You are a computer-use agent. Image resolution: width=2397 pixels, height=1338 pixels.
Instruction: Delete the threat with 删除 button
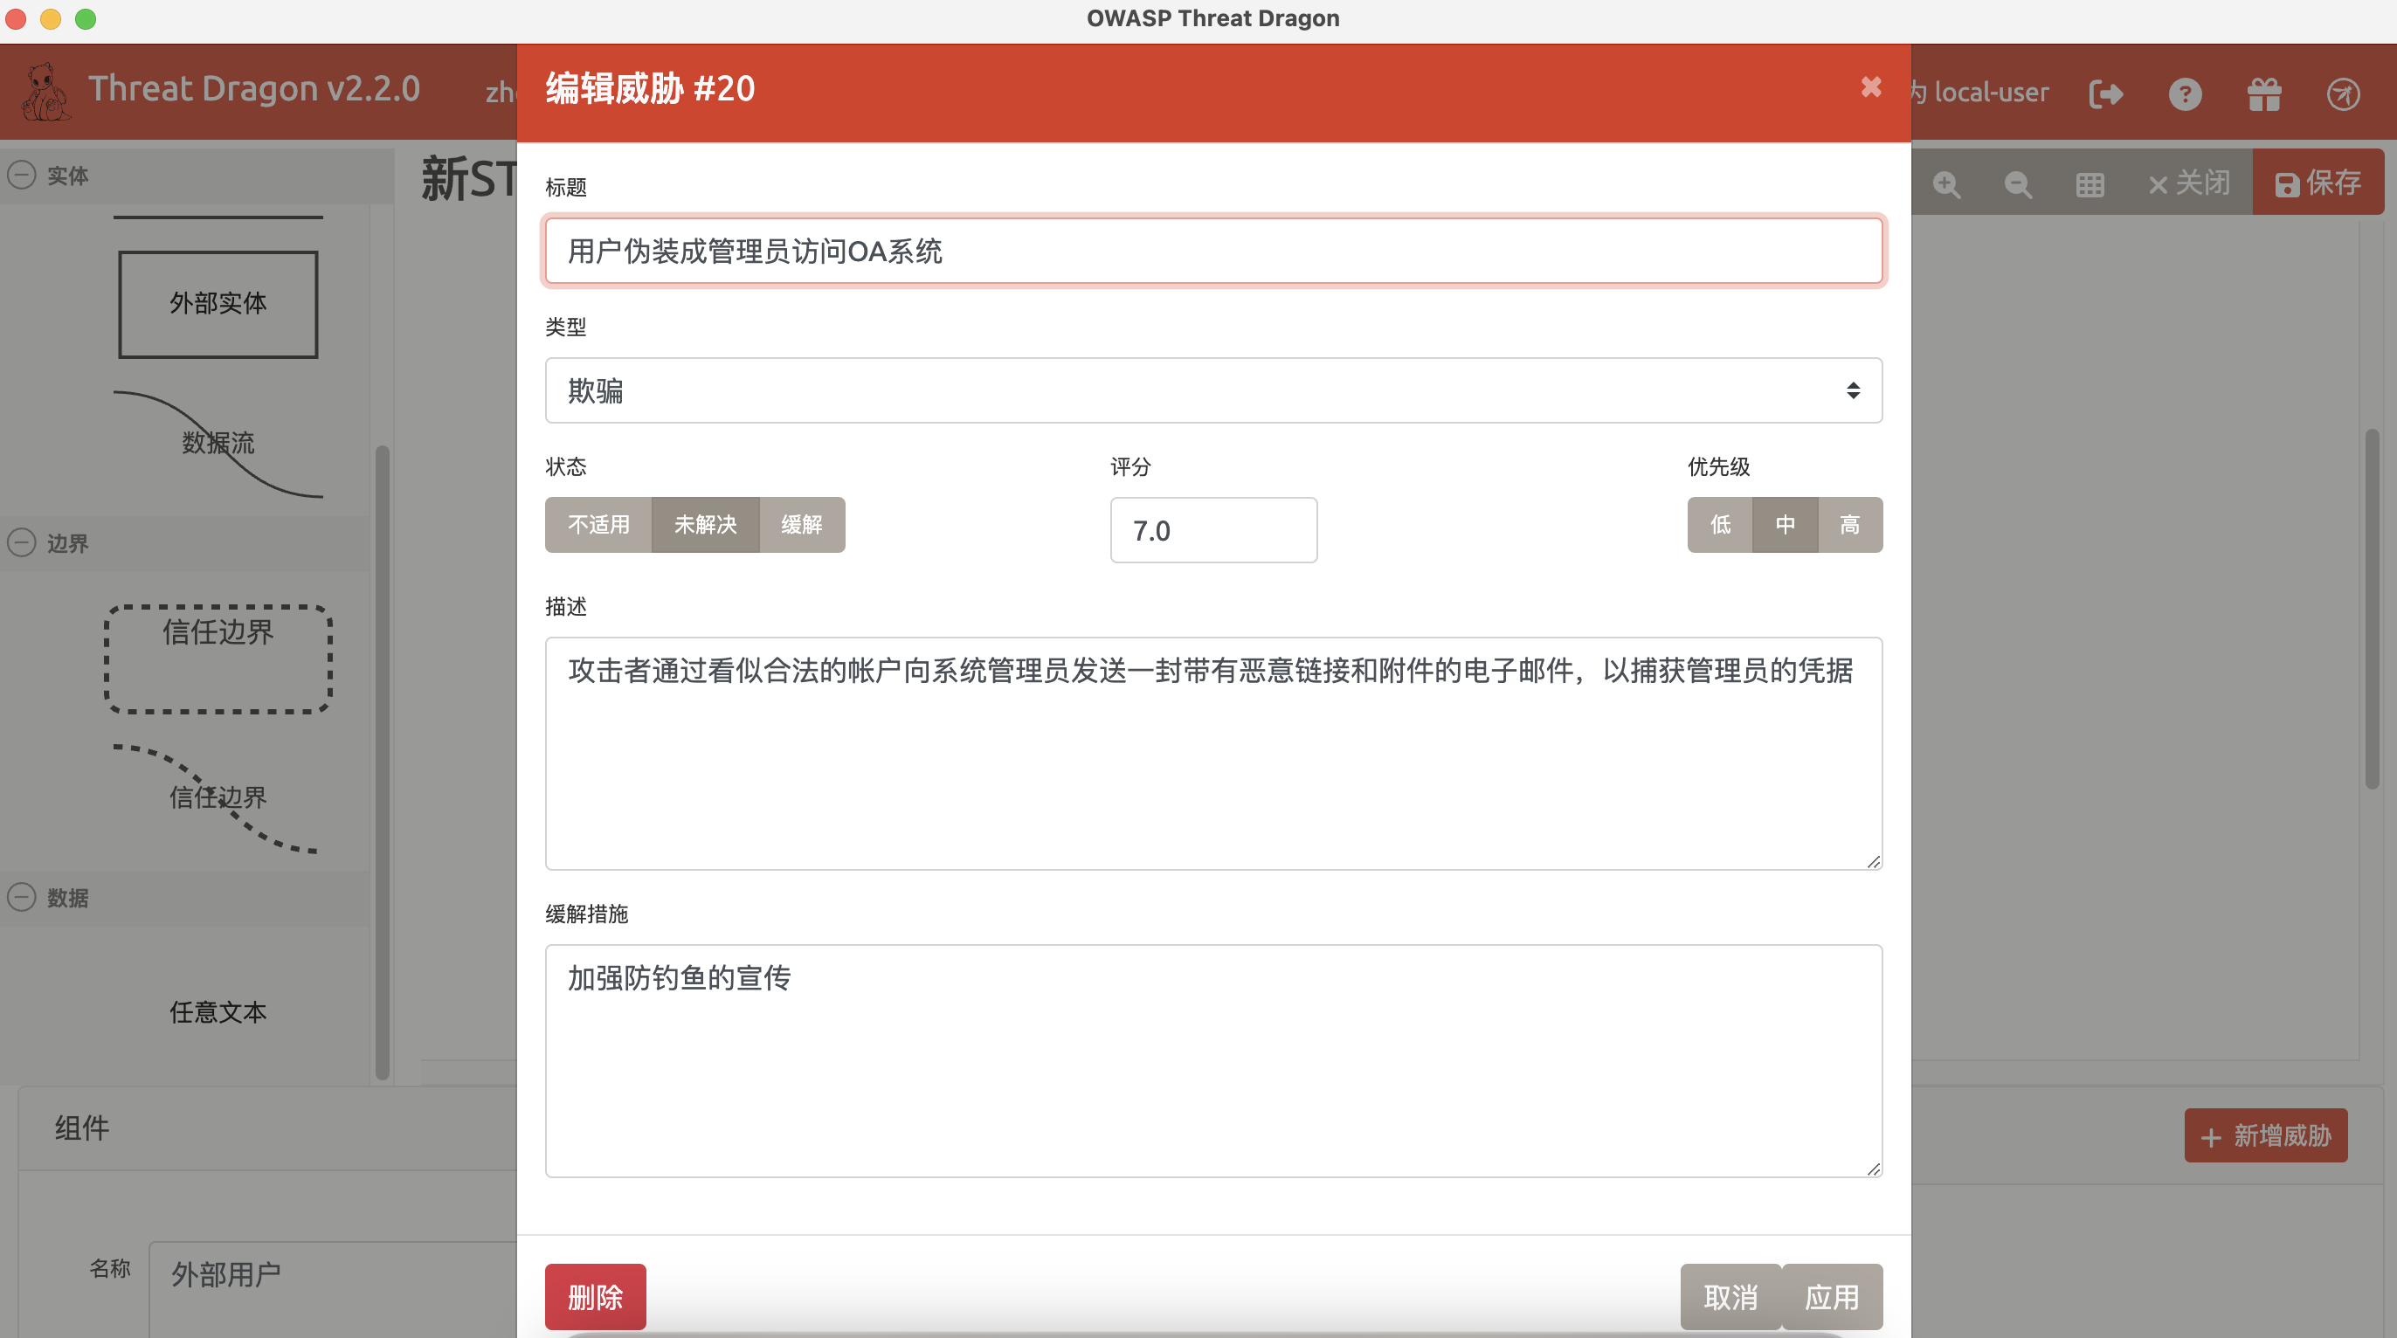[595, 1295]
